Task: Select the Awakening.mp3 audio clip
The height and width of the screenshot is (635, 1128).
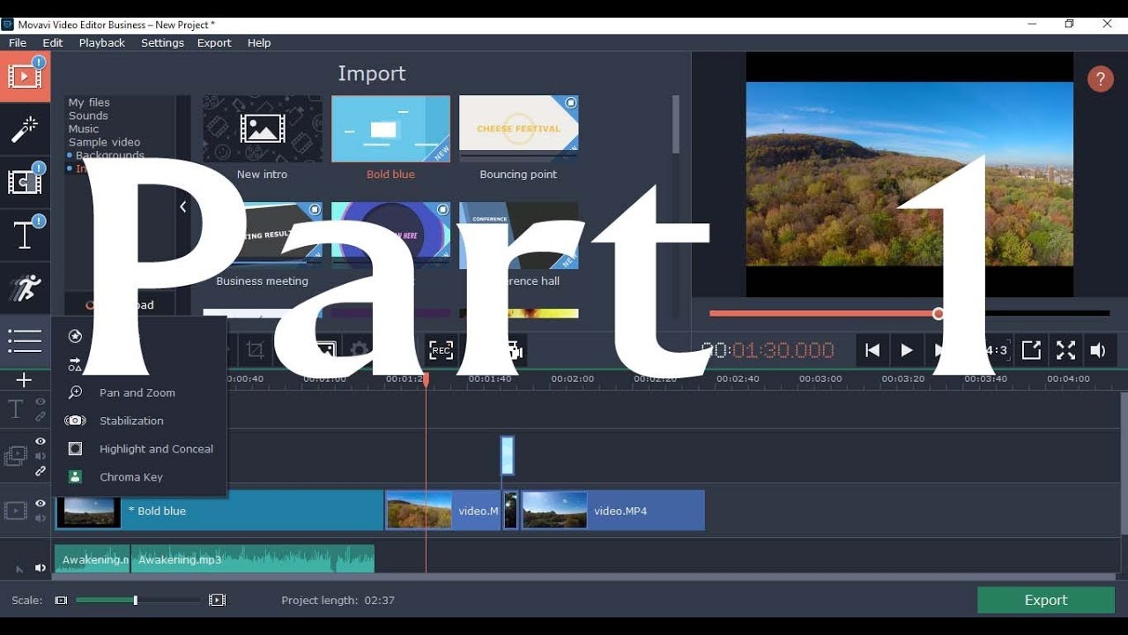Action: click(x=252, y=559)
